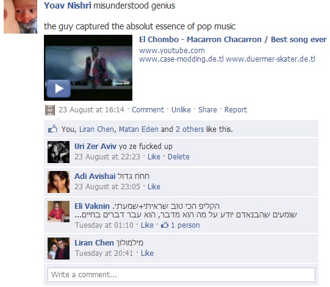Open Liran Chen's comment avatar
Image resolution: width=330 pixels, height=287 pixels.
(x=59, y=249)
